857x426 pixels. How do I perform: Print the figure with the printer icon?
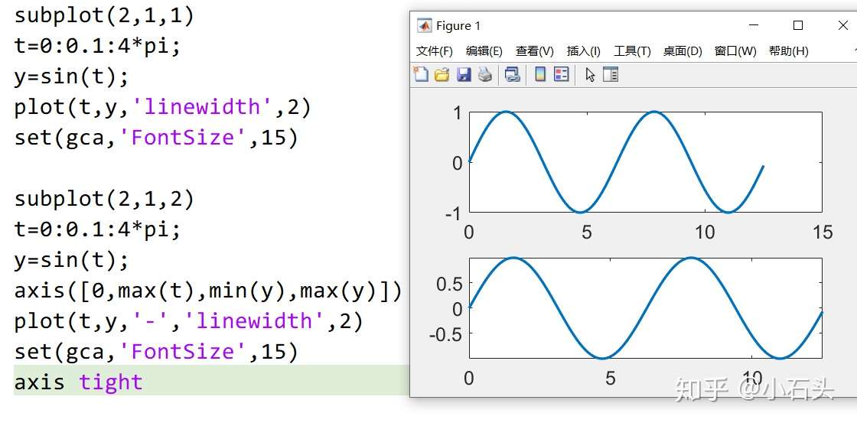[x=485, y=74]
